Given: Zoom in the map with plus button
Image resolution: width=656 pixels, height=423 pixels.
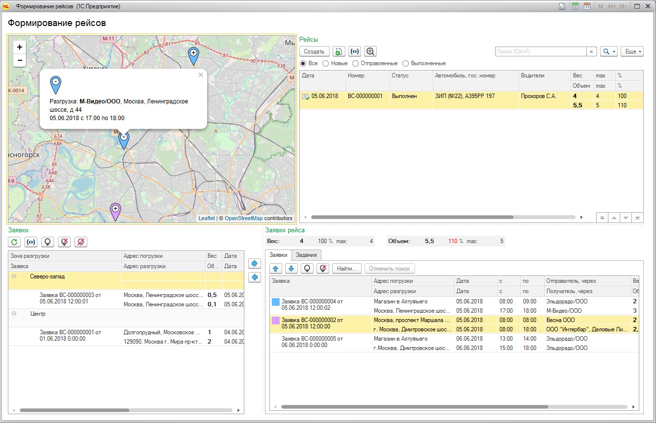Looking at the screenshot, I should click(20, 47).
